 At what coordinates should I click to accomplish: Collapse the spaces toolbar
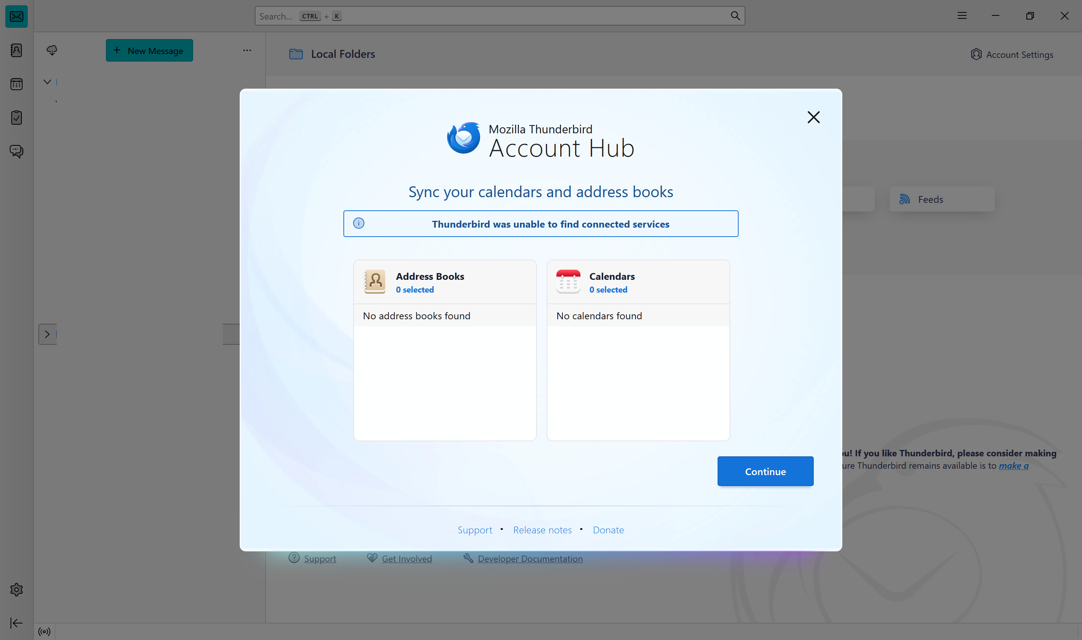(17, 623)
